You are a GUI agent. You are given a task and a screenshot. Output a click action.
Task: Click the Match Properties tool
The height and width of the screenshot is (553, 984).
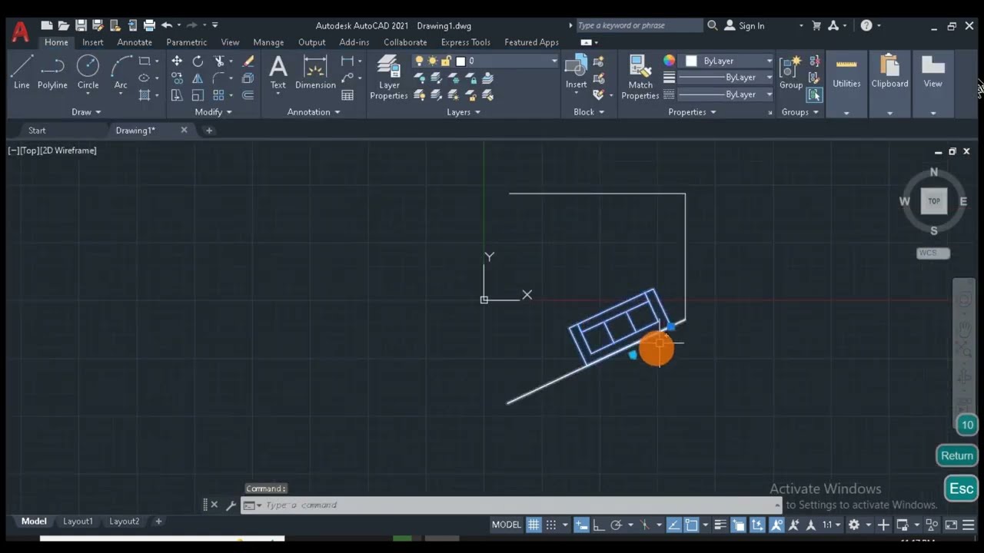point(640,78)
